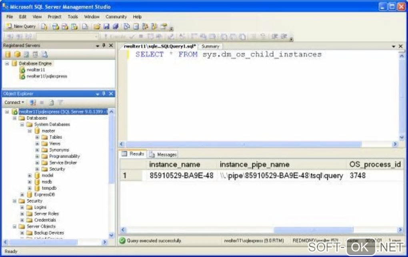Select Reporting Services server type icon
Screen dimensions: 408x257
[26, 54]
